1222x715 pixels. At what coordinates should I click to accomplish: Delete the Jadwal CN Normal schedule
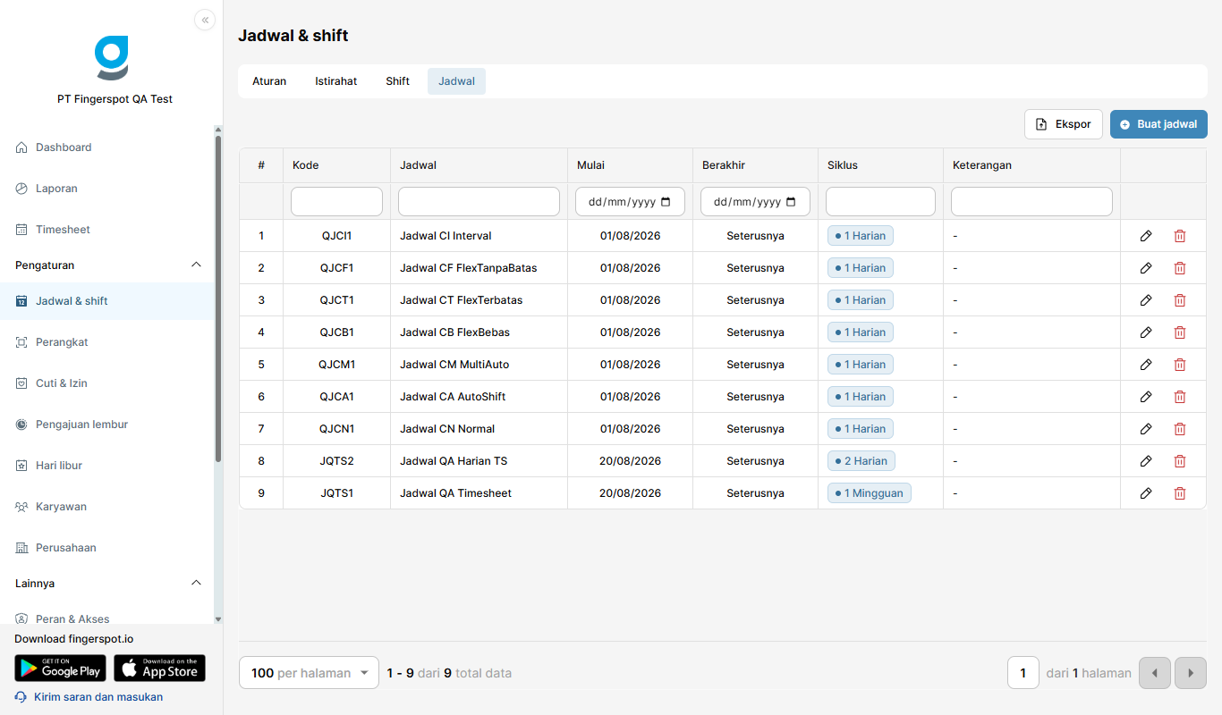pos(1180,429)
